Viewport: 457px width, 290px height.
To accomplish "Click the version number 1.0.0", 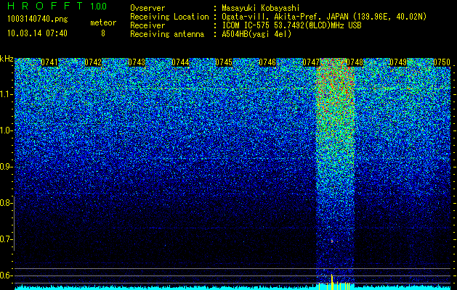I will (x=98, y=6).
